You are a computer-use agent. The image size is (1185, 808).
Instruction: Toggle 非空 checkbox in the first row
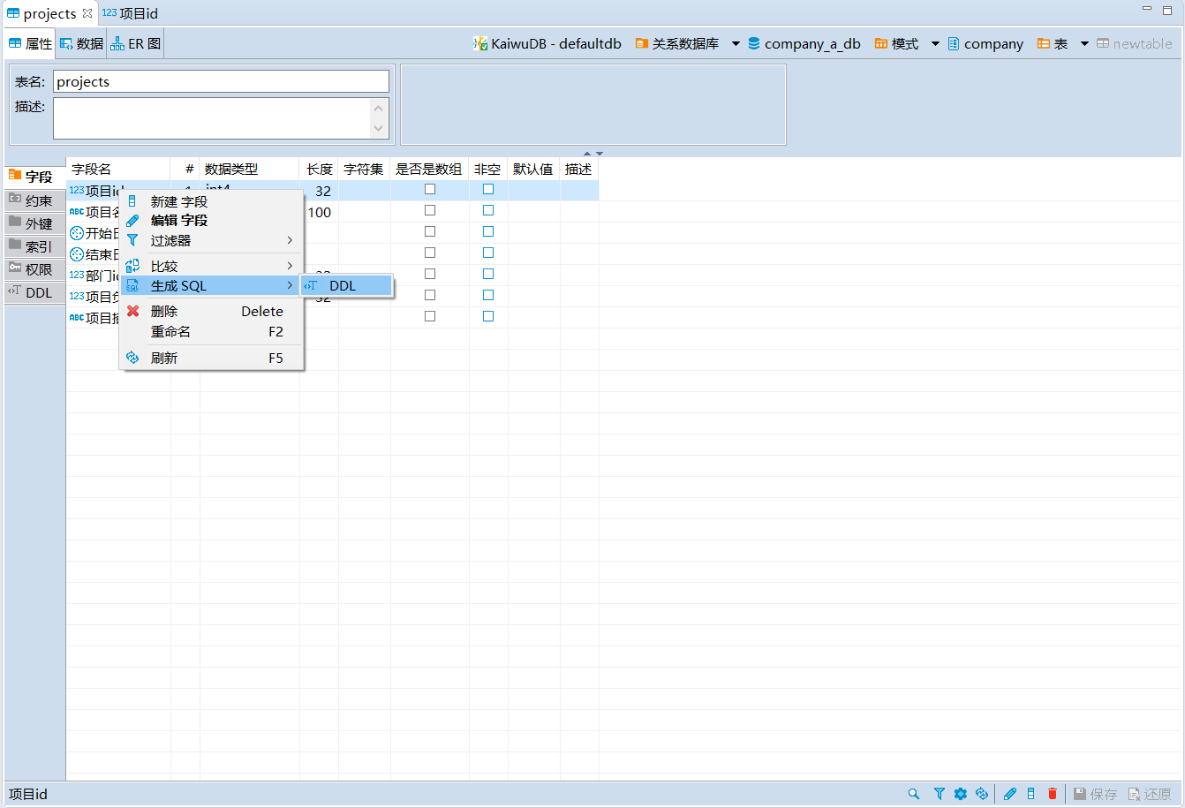pyautogui.click(x=488, y=190)
